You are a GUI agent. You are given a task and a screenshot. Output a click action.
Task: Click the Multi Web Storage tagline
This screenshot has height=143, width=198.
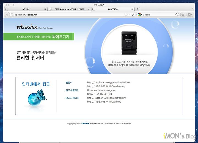(x=46, y=28)
